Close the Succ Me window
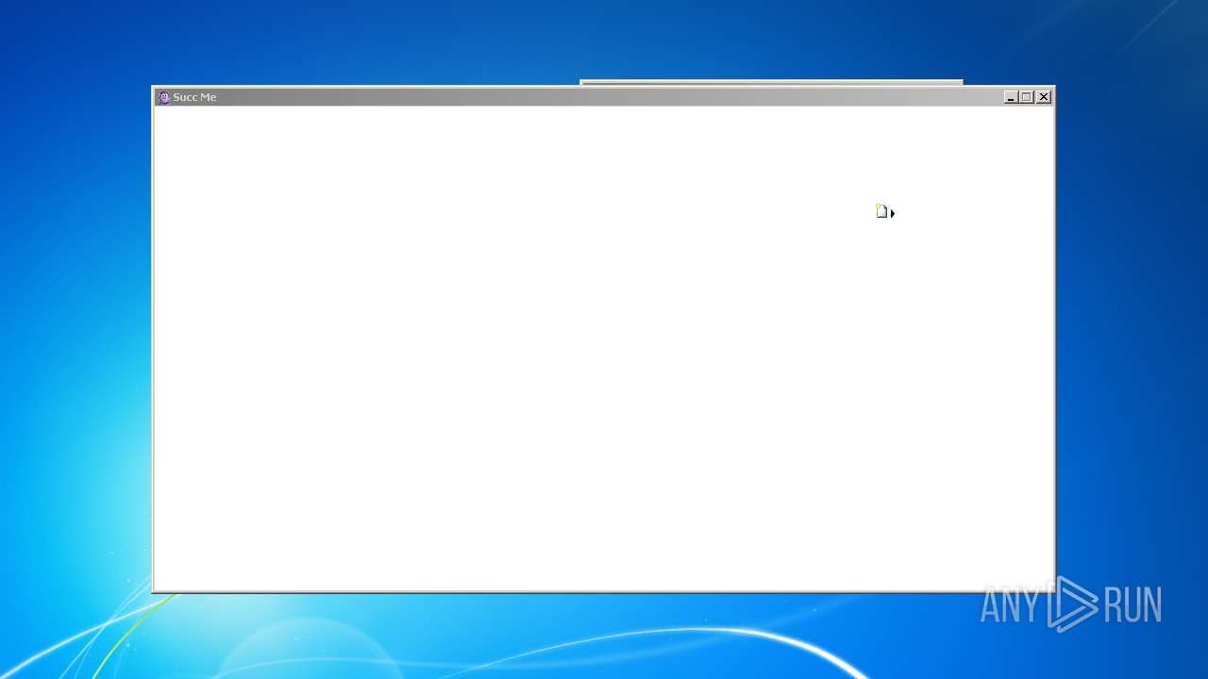The image size is (1208, 679). [1044, 97]
